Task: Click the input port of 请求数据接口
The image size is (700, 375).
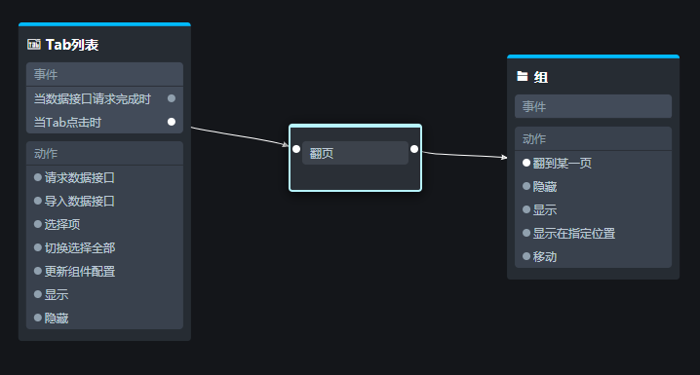Action: point(38,177)
